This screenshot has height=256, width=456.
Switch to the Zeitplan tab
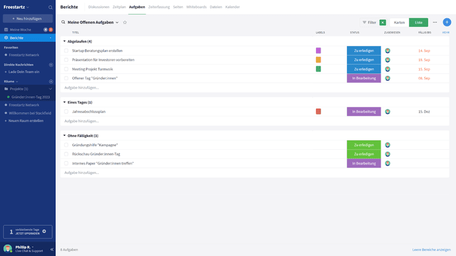pos(119,6)
